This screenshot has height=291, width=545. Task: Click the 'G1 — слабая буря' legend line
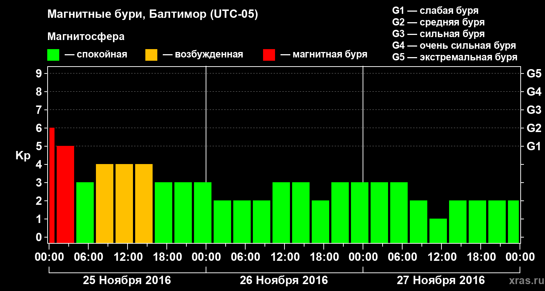pos(435,11)
